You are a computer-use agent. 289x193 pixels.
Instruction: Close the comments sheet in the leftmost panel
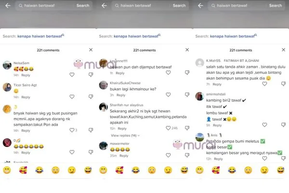[x=91, y=50]
